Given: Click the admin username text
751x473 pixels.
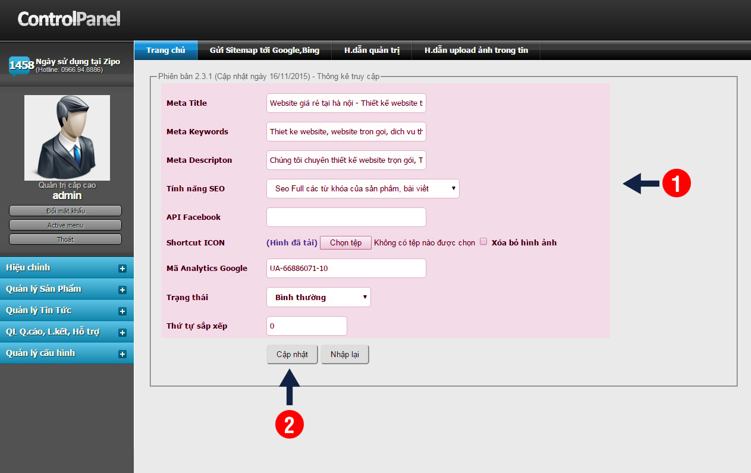Looking at the screenshot, I should coord(67,195).
